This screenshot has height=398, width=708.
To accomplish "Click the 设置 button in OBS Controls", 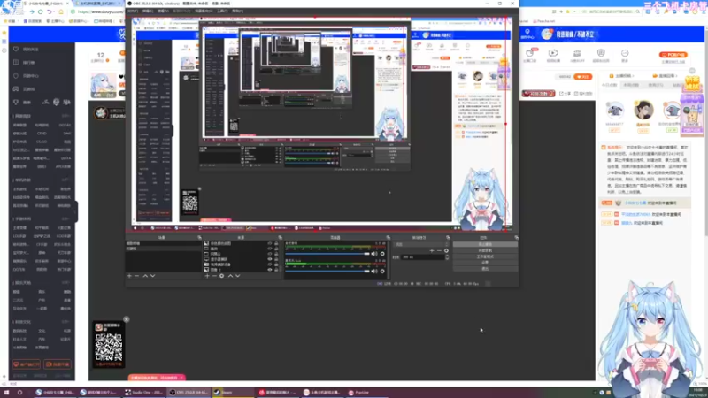I will [x=485, y=263].
